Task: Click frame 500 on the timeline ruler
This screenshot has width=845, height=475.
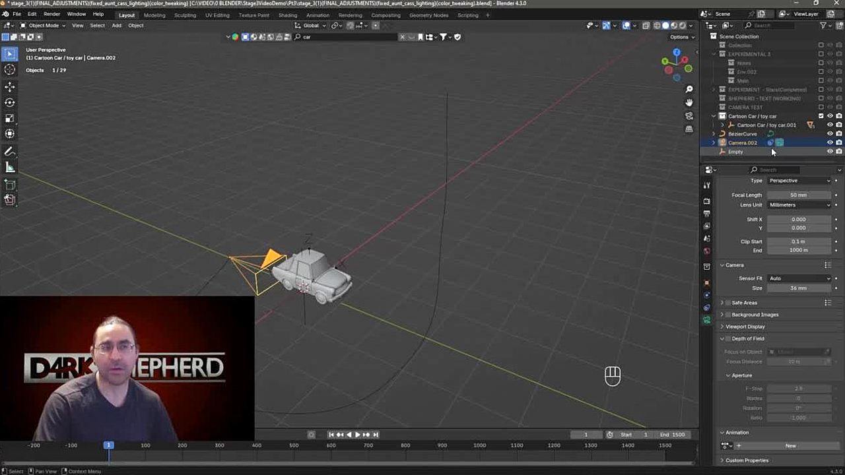Action: (x=294, y=446)
